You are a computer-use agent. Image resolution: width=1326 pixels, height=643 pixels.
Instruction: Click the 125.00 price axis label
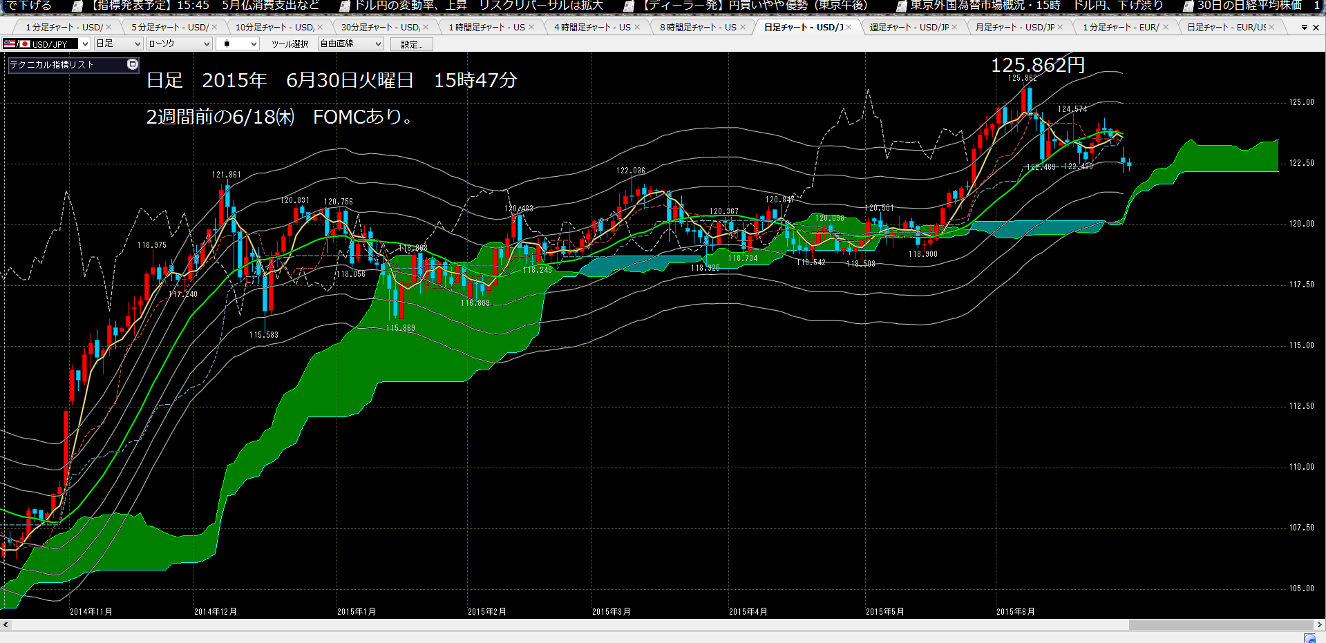[x=1302, y=102]
